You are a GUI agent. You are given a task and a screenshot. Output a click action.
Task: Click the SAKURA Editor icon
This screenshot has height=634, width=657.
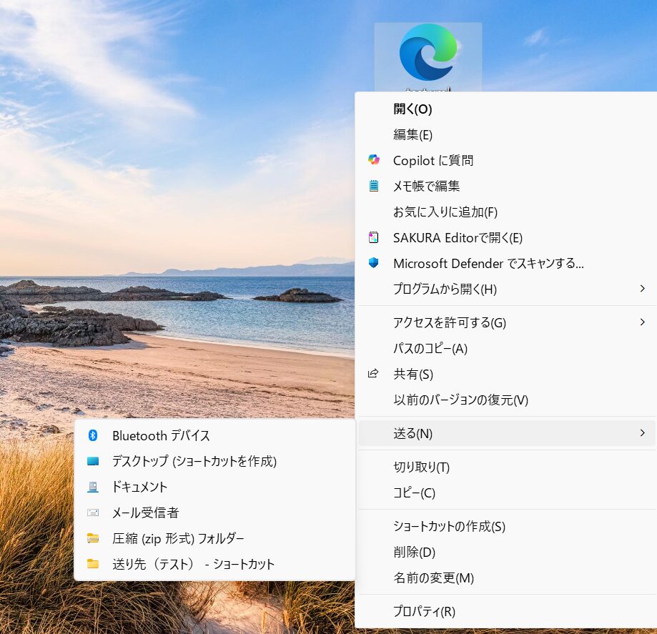[x=374, y=237]
